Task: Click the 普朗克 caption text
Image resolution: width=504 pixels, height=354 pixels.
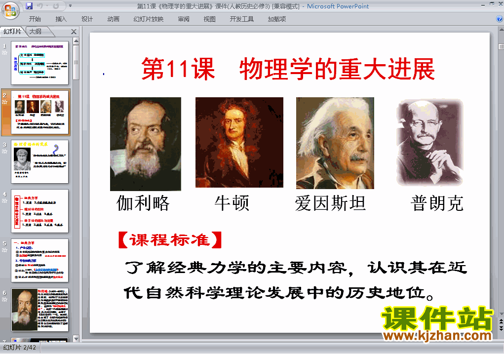Action: pos(437,203)
